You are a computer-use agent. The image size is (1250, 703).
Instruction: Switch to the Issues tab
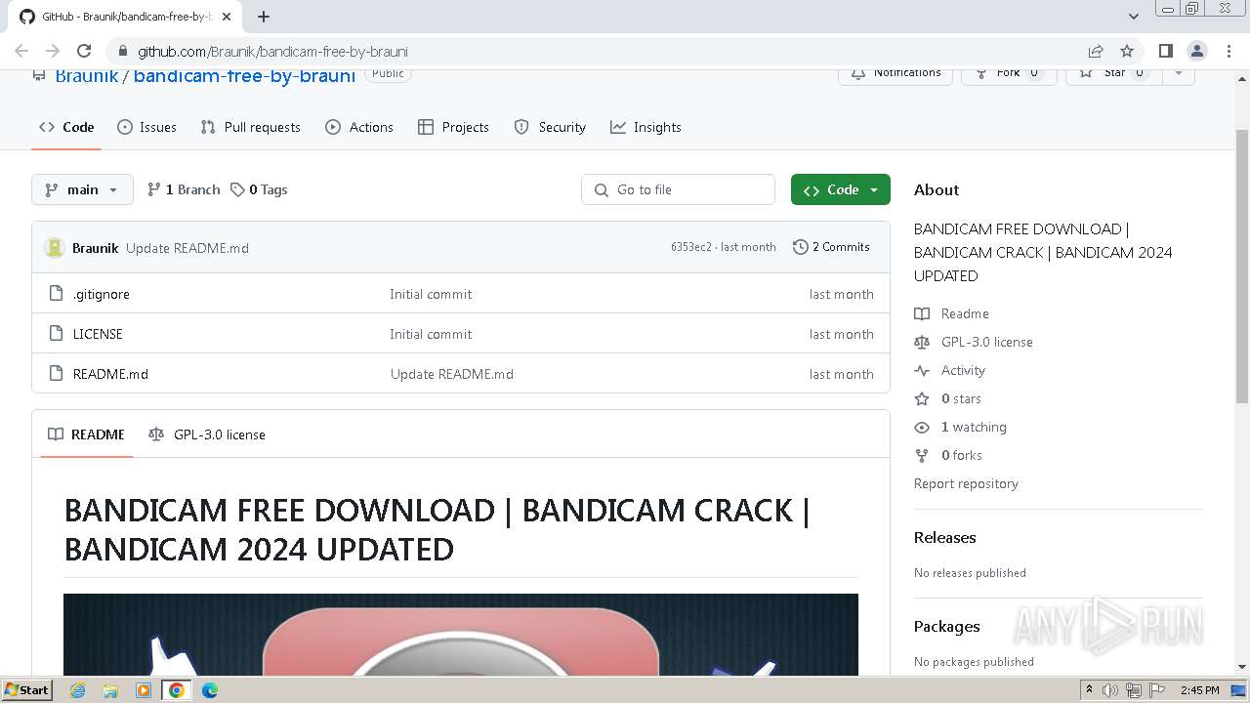146,127
